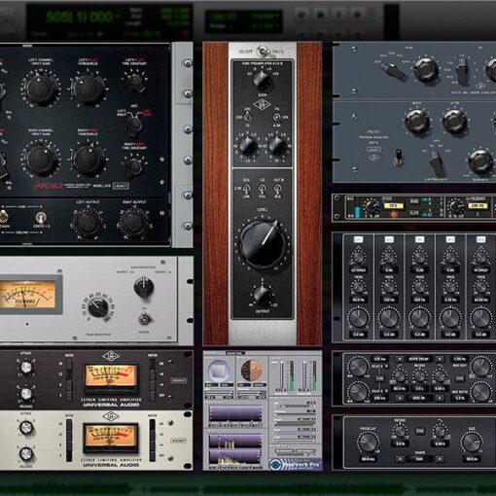Flip the Fairchild Controls toggle switch
The image size is (496, 496).
click(x=41, y=217)
